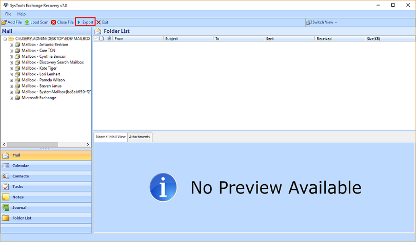The image size is (416, 242).
Task: Expand the Microsoft Exchange tree node
Action: click(11, 98)
